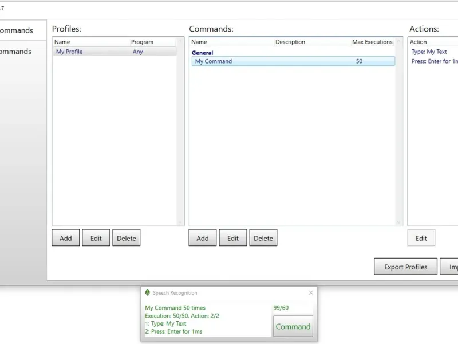Click Max Executions value 50

click(359, 61)
